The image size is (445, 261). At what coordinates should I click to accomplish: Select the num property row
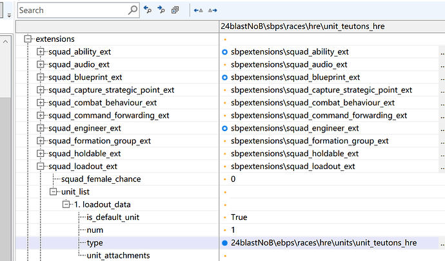(95, 230)
